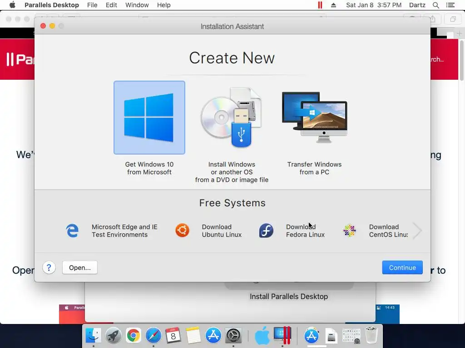
Task: Show more free systems with right chevron
Action: [417, 231]
